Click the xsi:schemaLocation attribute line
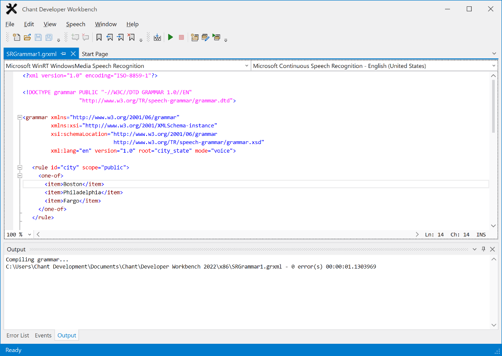This screenshot has height=356, width=502. tap(134, 134)
